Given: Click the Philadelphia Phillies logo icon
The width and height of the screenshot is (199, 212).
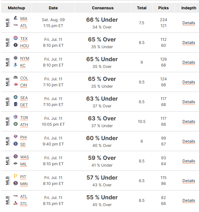Looking at the screenshot, I should click(16, 137).
